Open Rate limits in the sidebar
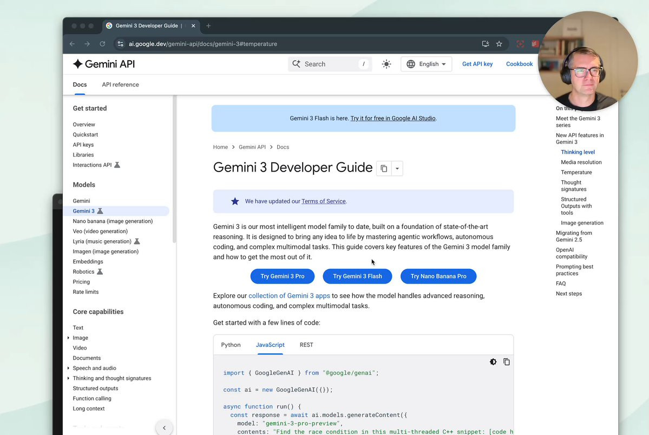The height and width of the screenshot is (435, 649). tap(86, 292)
